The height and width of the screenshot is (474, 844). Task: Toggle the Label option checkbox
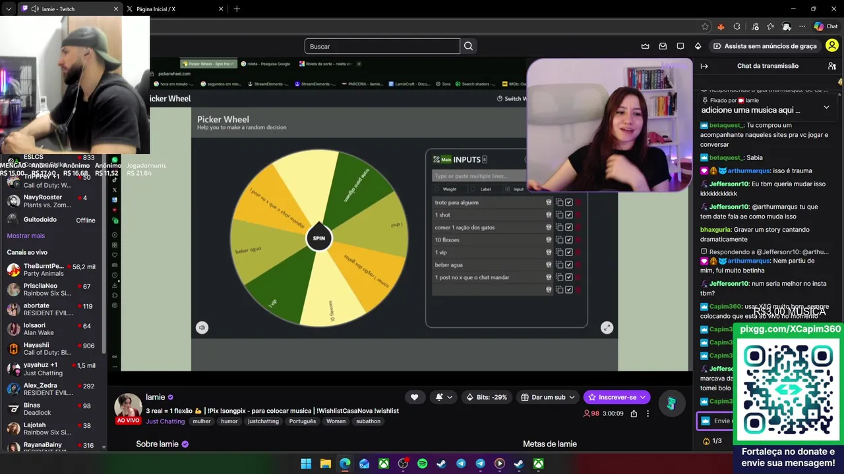coord(472,189)
